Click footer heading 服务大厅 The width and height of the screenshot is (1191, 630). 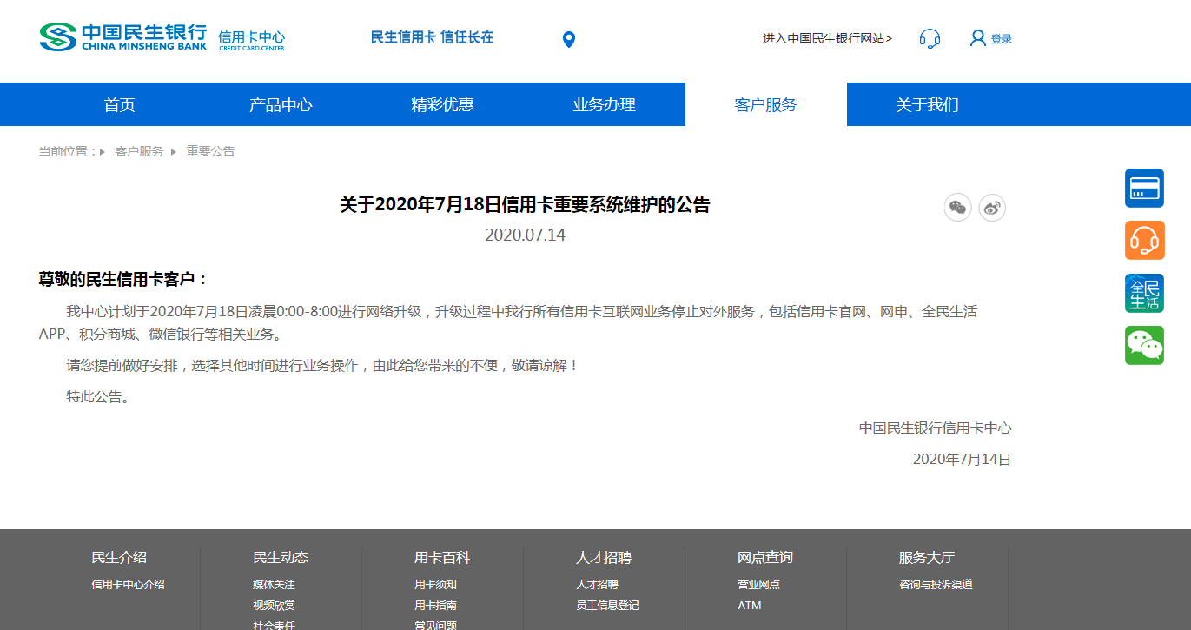tap(927, 558)
